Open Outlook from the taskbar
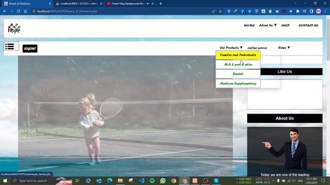 [x=99, y=180]
